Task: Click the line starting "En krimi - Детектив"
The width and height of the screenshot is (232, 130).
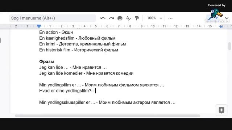Action: pyautogui.click(x=82, y=44)
